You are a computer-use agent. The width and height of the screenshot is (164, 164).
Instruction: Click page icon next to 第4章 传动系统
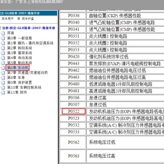pos(3,58)
